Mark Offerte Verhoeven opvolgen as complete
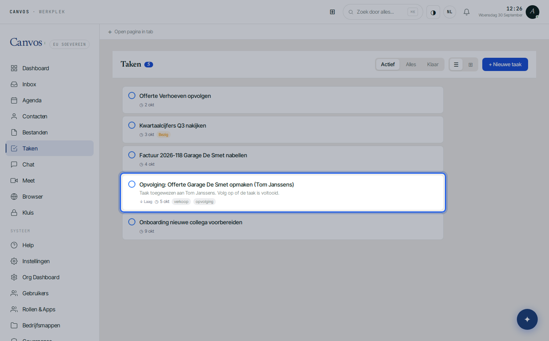Viewport: 549px width, 341px height. [x=131, y=95]
